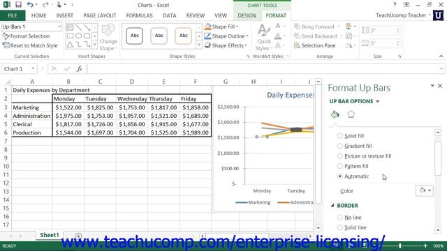Click the Format Selection button
447x251 pixels.
click(x=27, y=36)
